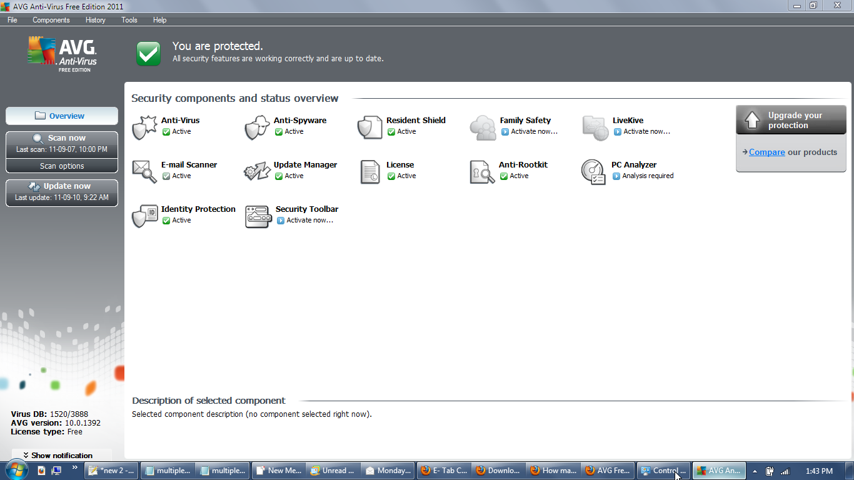
Task: Open the Components menu
Action: 51,20
